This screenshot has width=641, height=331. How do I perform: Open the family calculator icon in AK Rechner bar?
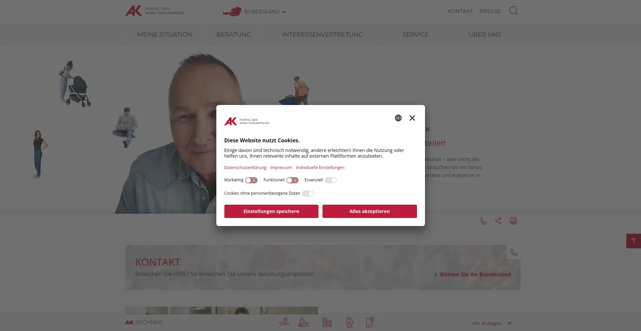(x=350, y=322)
